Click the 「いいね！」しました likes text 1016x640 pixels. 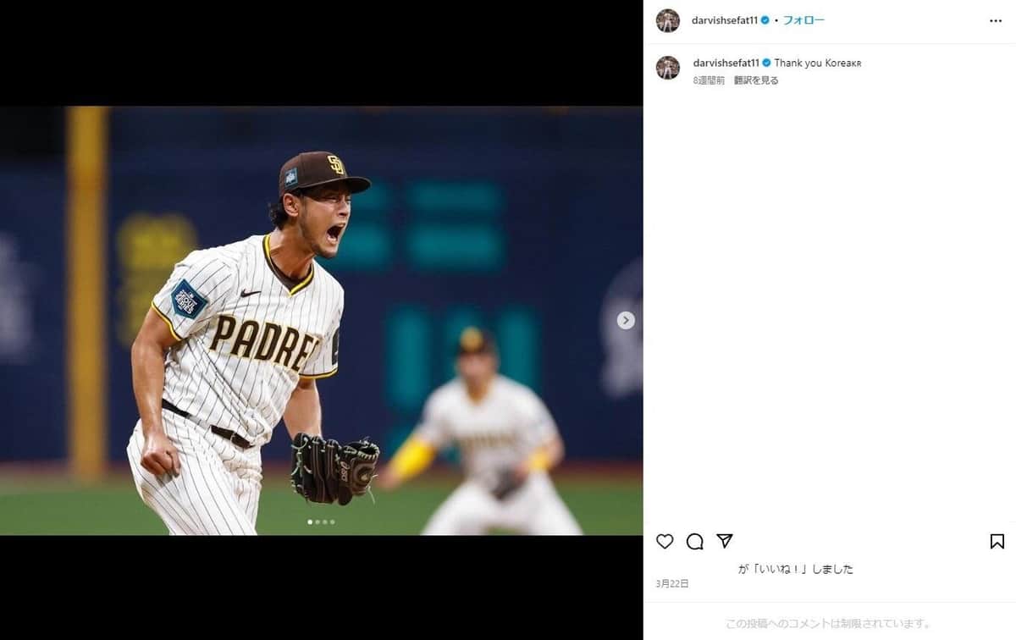tap(796, 569)
